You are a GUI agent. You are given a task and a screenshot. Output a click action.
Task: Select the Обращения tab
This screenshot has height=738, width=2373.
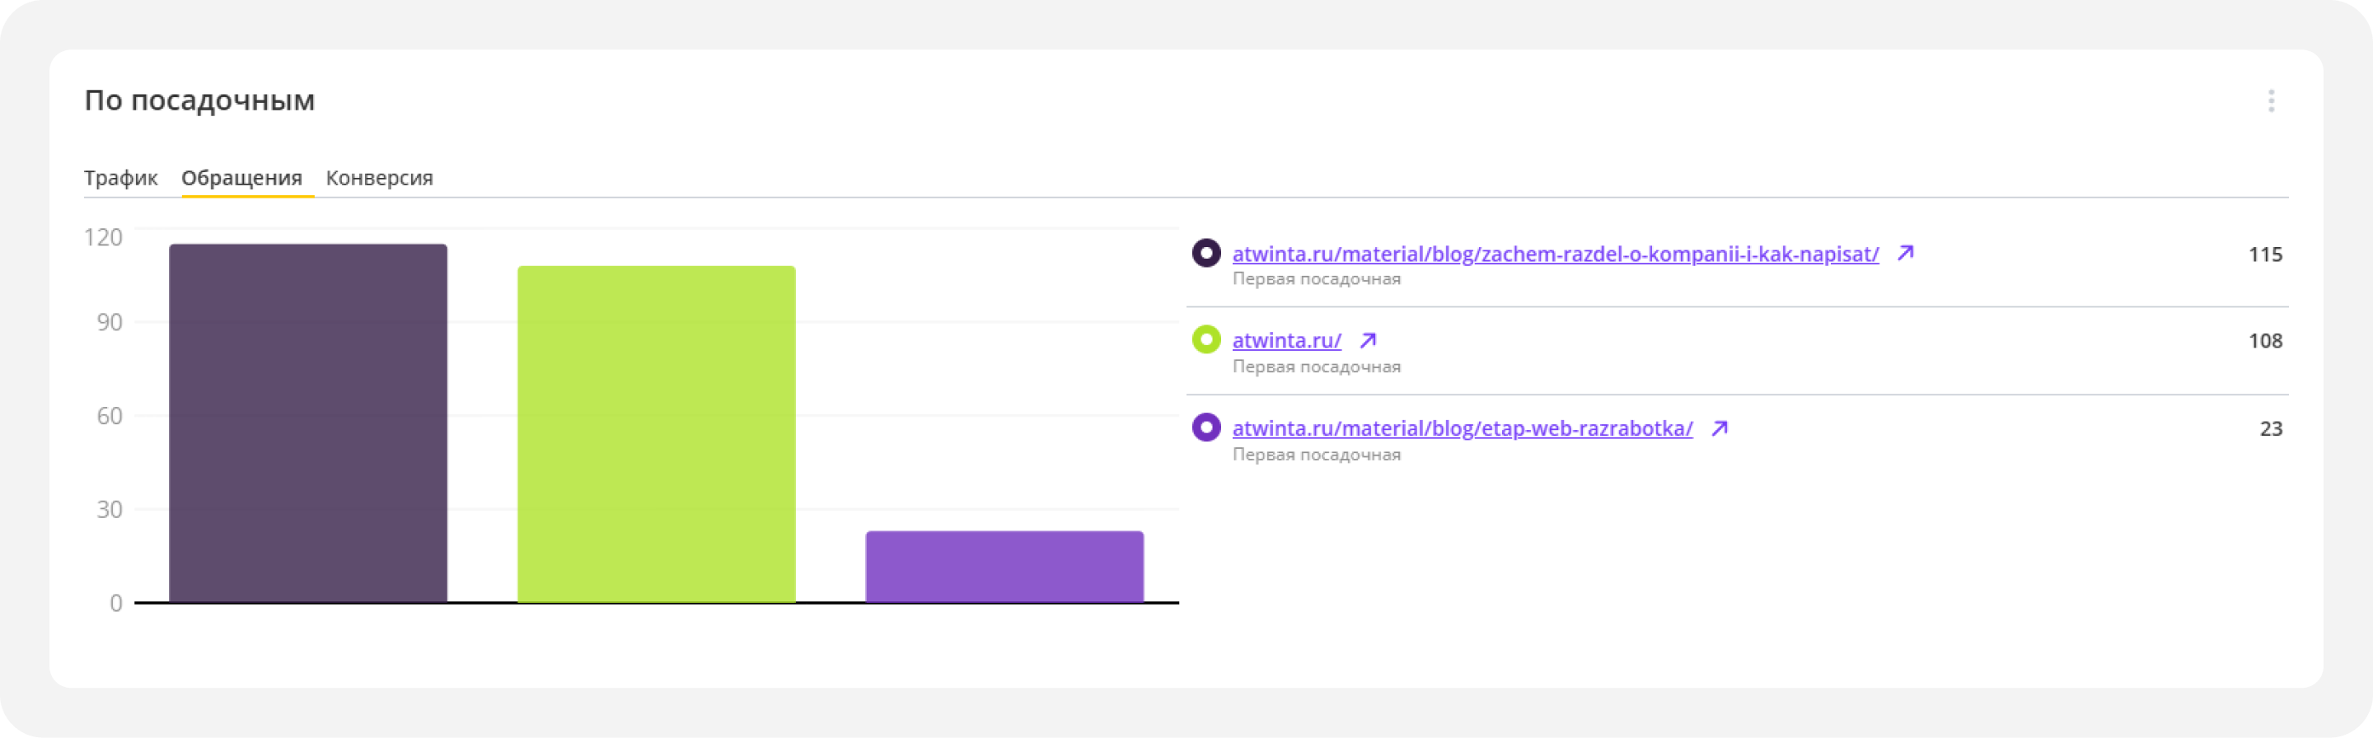point(241,178)
